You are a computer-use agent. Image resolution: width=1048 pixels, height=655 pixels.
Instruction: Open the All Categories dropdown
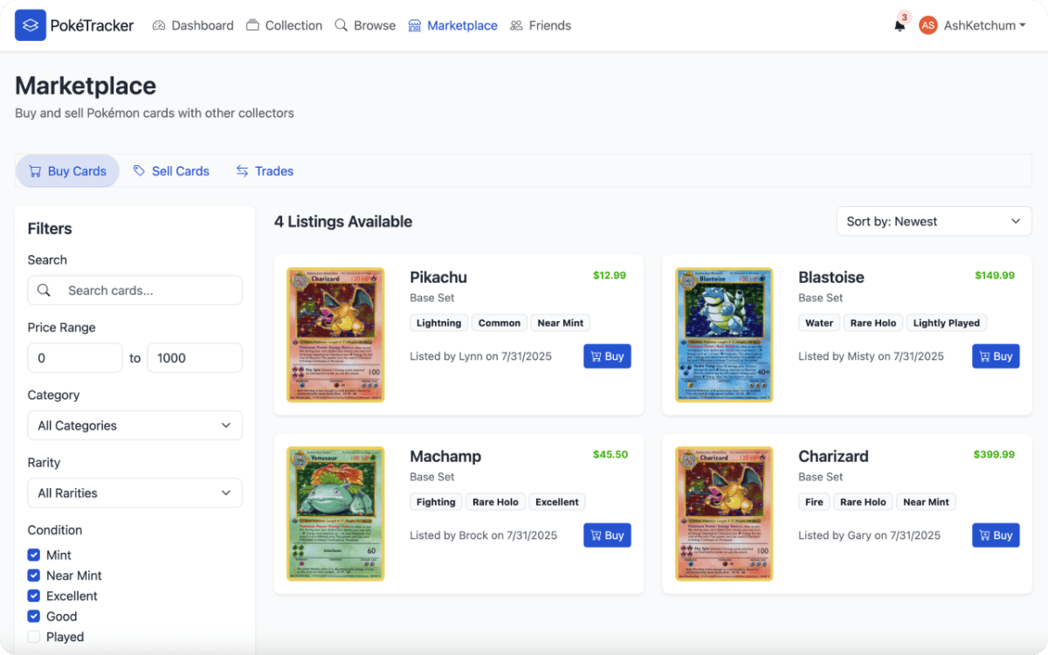coord(134,425)
